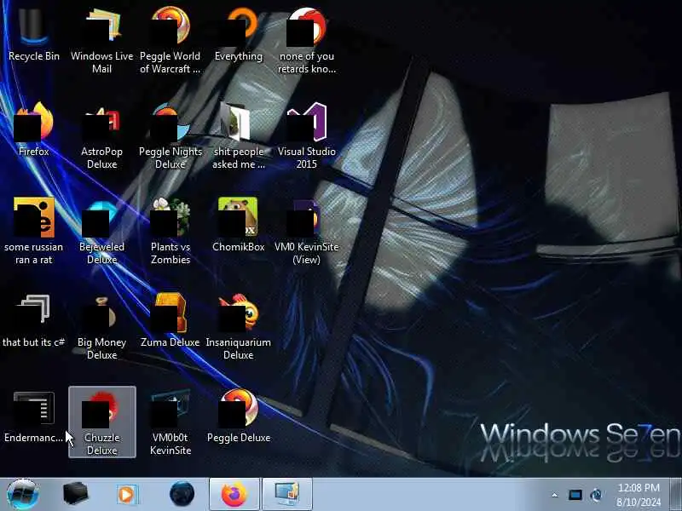
Task: Select the Plants vs Zombies icon
Action: 170,231
